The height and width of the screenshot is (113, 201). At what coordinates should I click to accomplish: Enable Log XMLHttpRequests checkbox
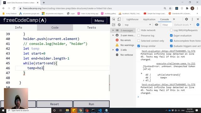point(171,30)
